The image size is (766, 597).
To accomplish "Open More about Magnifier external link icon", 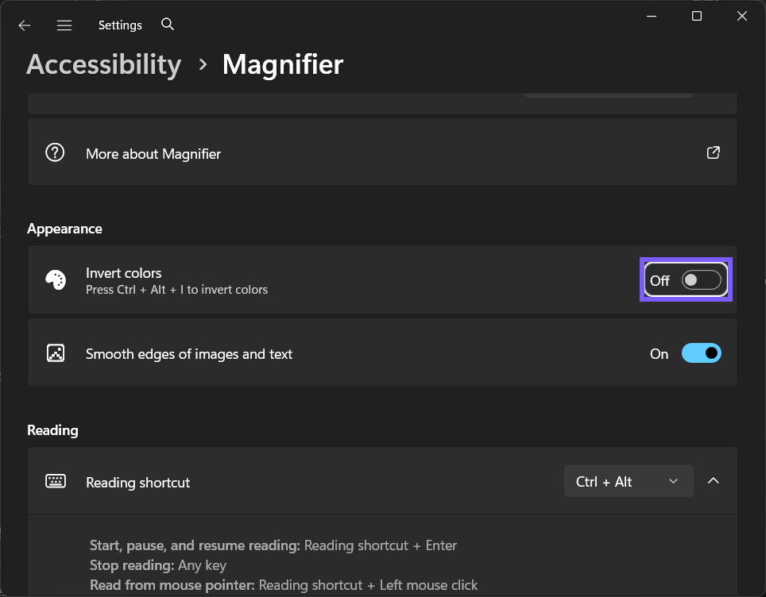I will pos(714,152).
